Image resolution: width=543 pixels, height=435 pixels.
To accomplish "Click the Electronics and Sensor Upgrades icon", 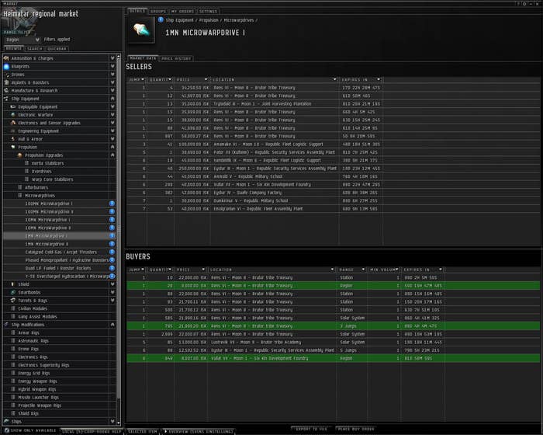I will point(13,123).
